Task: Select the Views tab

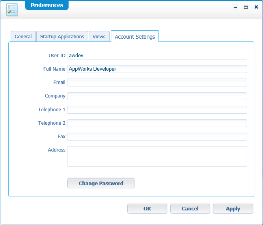Action: pyautogui.click(x=99, y=36)
